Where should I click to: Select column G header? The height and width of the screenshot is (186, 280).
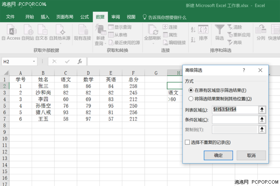(x=156, y=73)
